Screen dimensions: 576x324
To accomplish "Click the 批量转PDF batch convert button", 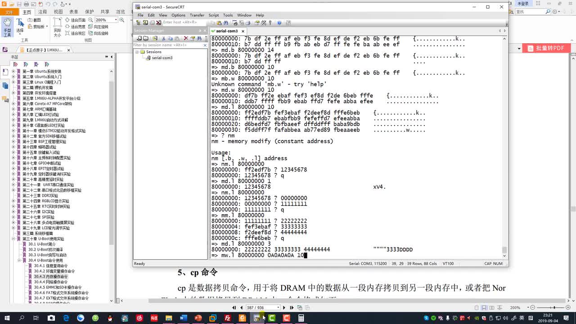I will click(547, 48).
